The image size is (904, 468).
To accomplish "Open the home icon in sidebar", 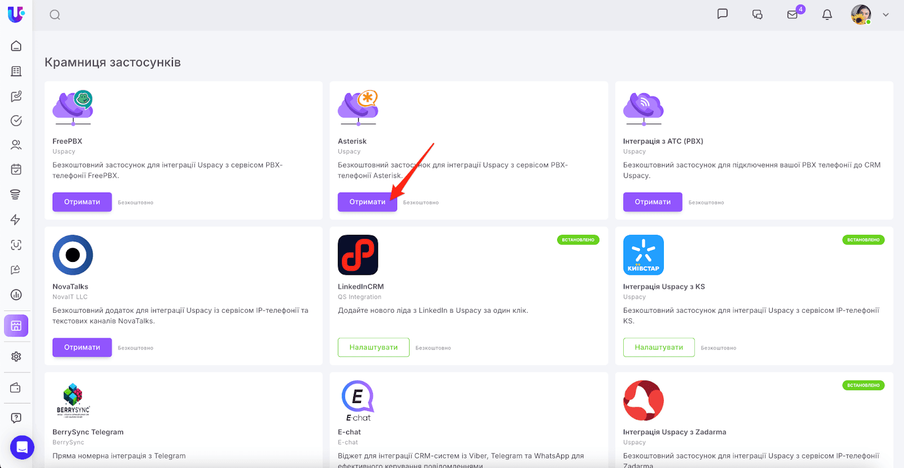I will click(16, 46).
